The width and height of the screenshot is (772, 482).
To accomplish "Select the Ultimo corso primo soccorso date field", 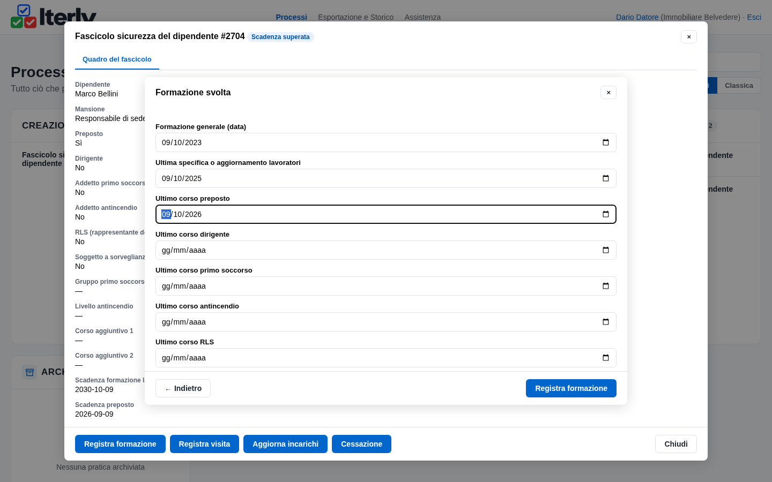I will click(x=386, y=286).
